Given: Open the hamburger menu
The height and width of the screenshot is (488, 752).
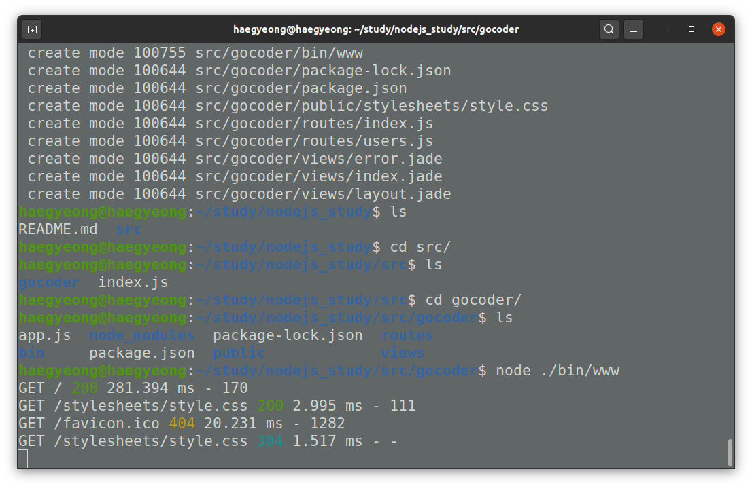Looking at the screenshot, I should [x=634, y=29].
